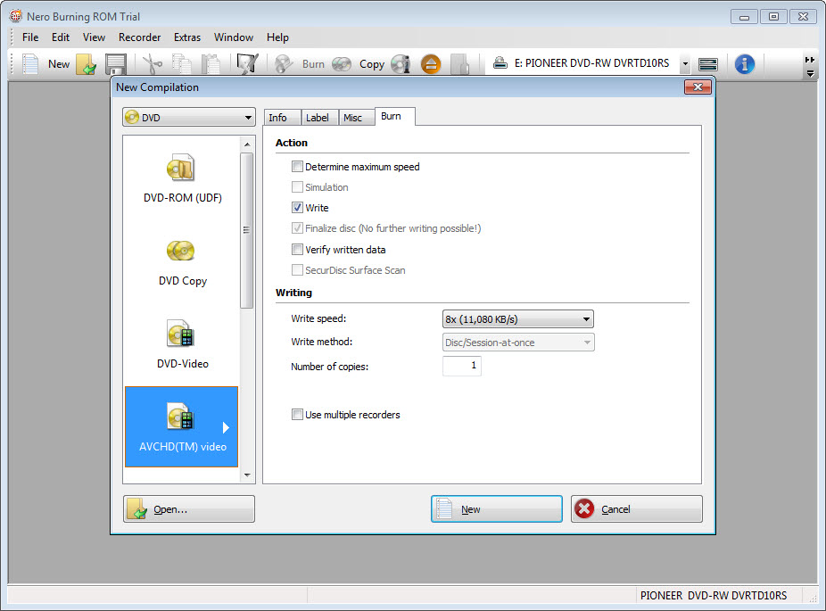The height and width of the screenshot is (611, 826).
Task: Select the DVD-Video compilation type
Action: (182, 344)
